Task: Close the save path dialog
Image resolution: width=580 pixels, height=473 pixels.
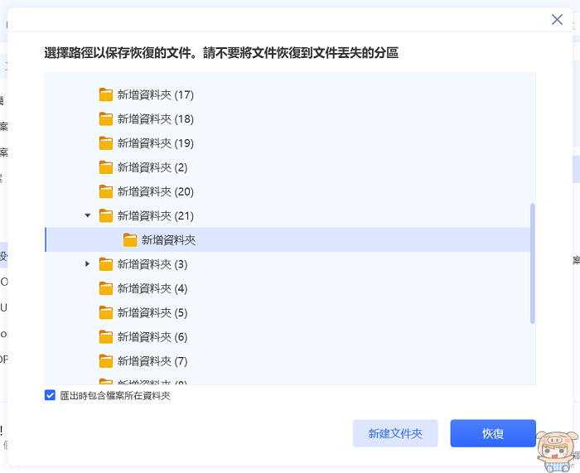Action: click(557, 20)
